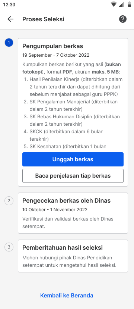Screen dimensions: 134x309
Task: Tap the Hasil Penilaian Kinerja list item
Action: (73, 87)
